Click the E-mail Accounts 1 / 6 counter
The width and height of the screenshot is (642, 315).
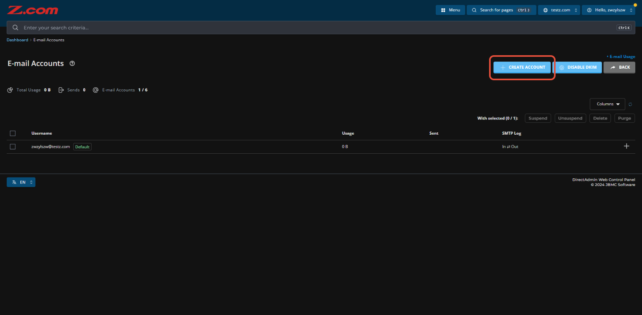click(x=120, y=90)
